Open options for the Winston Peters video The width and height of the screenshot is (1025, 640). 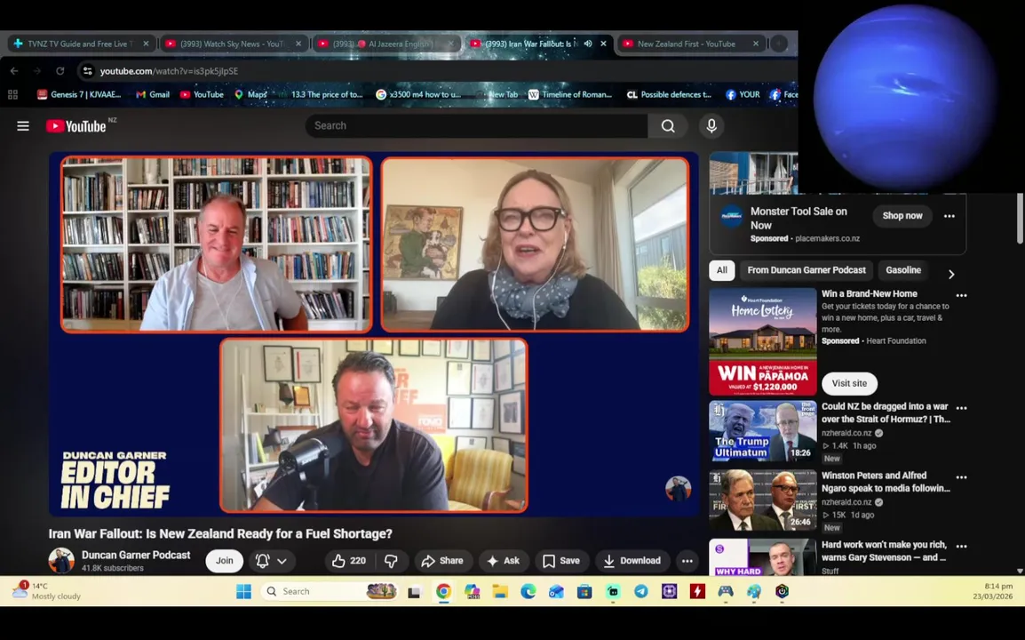pyautogui.click(x=962, y=477)
